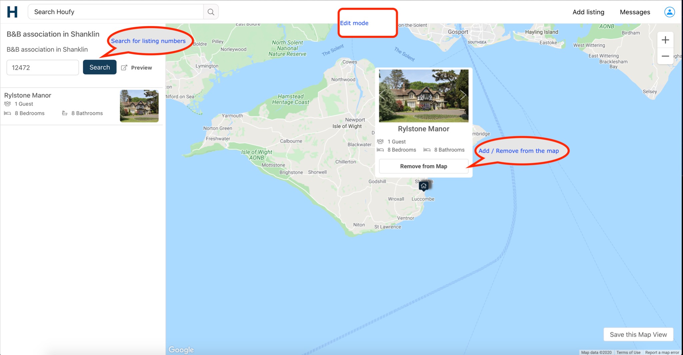This screenshot has height=355, width=683.
Task: Click the search magnifier icon
Action: pyautogui.click(x=211, y=12)
